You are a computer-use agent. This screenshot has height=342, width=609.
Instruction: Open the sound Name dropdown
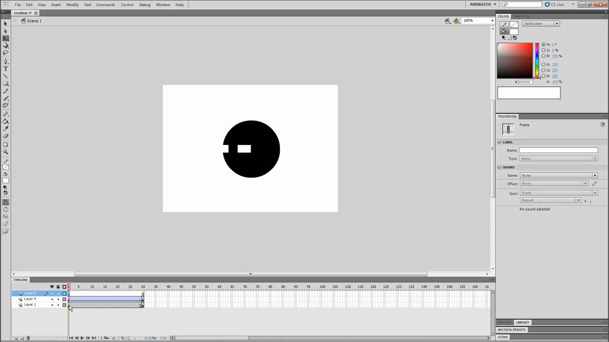coord(558,175)
